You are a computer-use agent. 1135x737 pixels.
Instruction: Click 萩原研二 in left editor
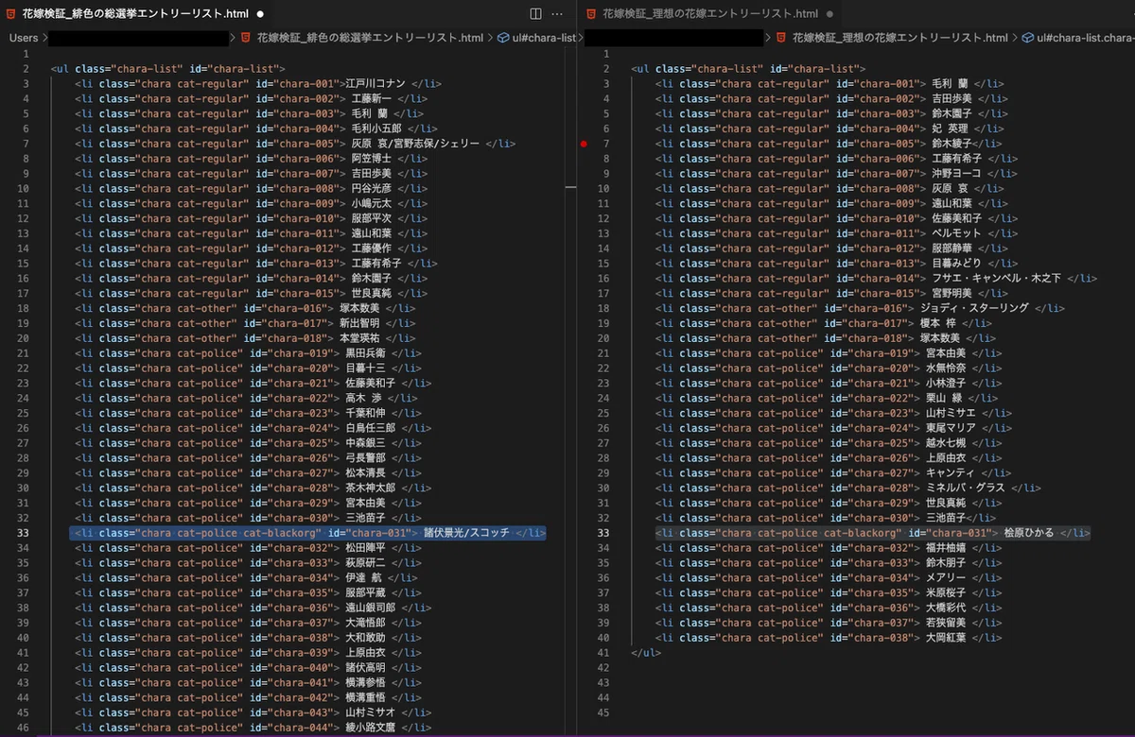pyautogui.click(x=365, y=563)
